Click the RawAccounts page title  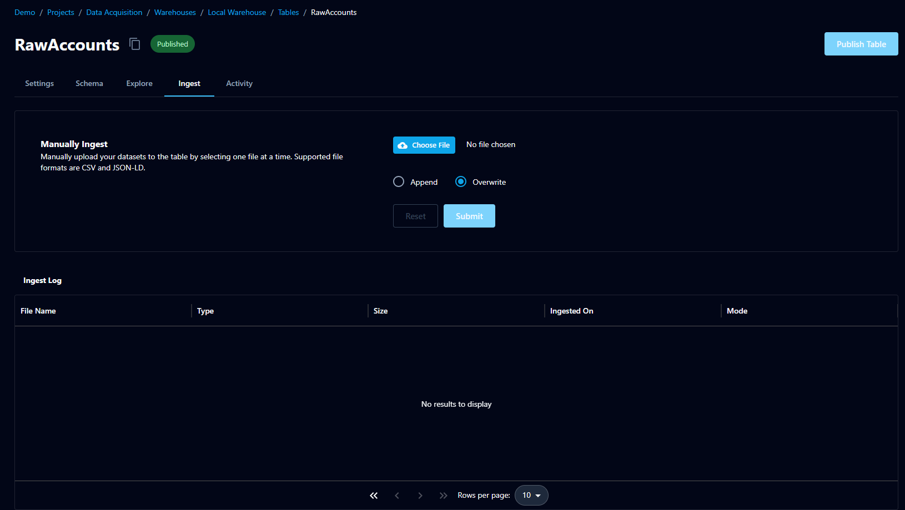67,44
